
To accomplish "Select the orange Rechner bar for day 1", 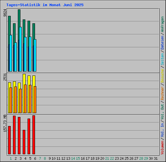I will coord(11,100).
